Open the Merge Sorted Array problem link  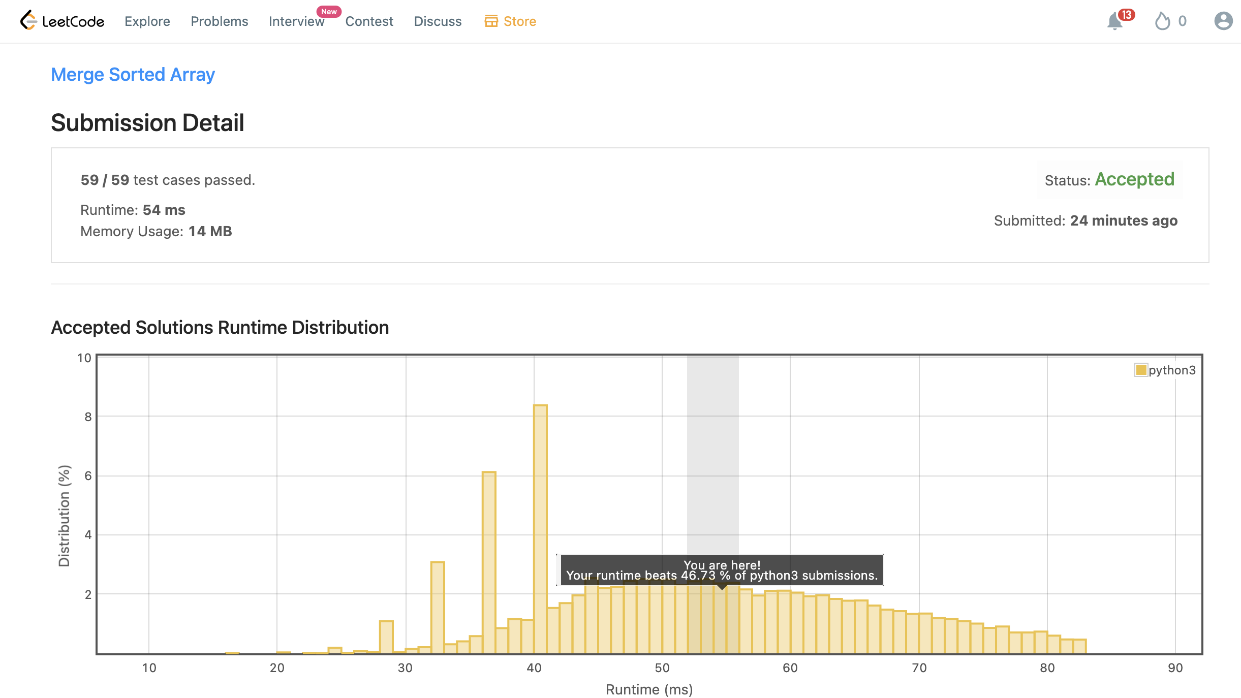click(x=133, y=75)
